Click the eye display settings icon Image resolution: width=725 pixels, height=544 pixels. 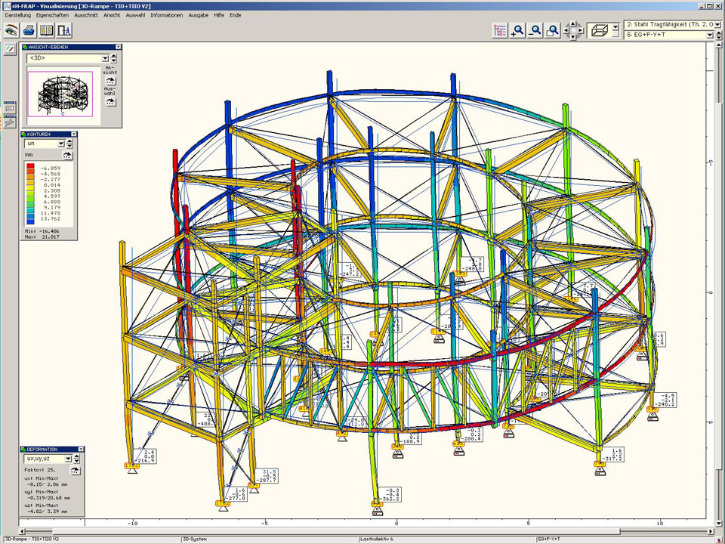coord(11,30)
